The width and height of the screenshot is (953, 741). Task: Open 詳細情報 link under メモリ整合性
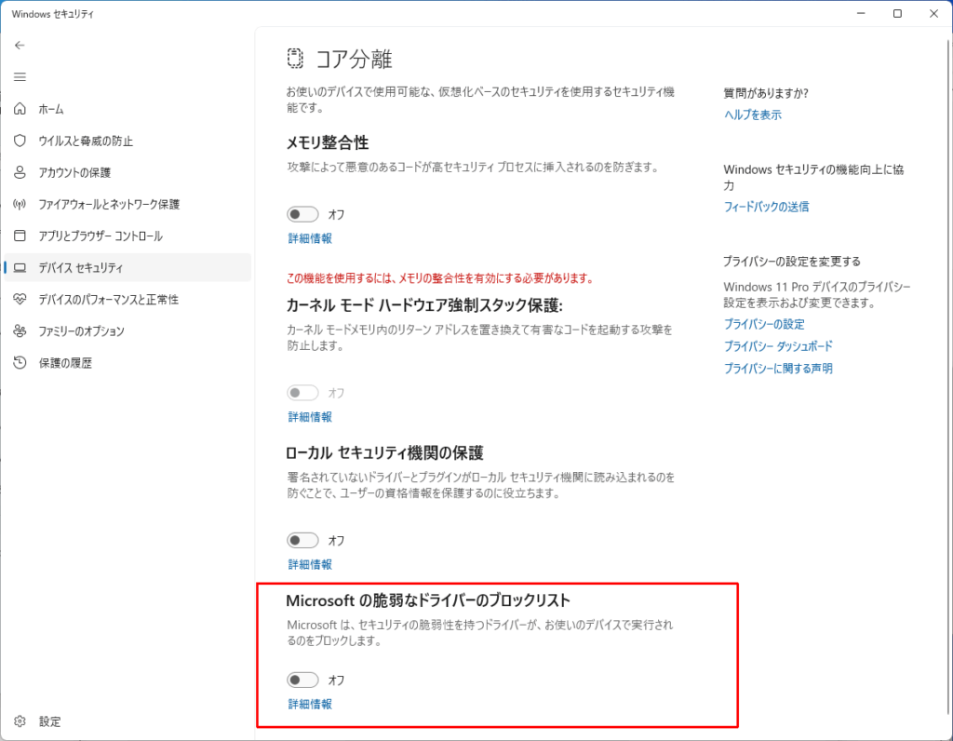(x=310, y=238)
